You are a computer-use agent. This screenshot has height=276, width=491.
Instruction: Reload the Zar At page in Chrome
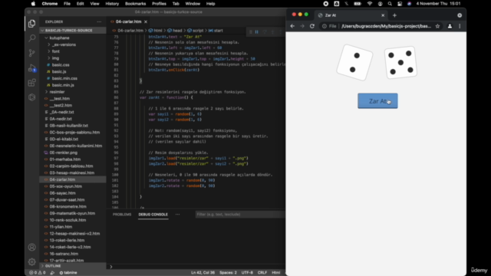[312, 26]
